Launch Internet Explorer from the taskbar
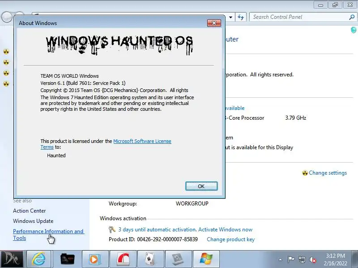 39,259
